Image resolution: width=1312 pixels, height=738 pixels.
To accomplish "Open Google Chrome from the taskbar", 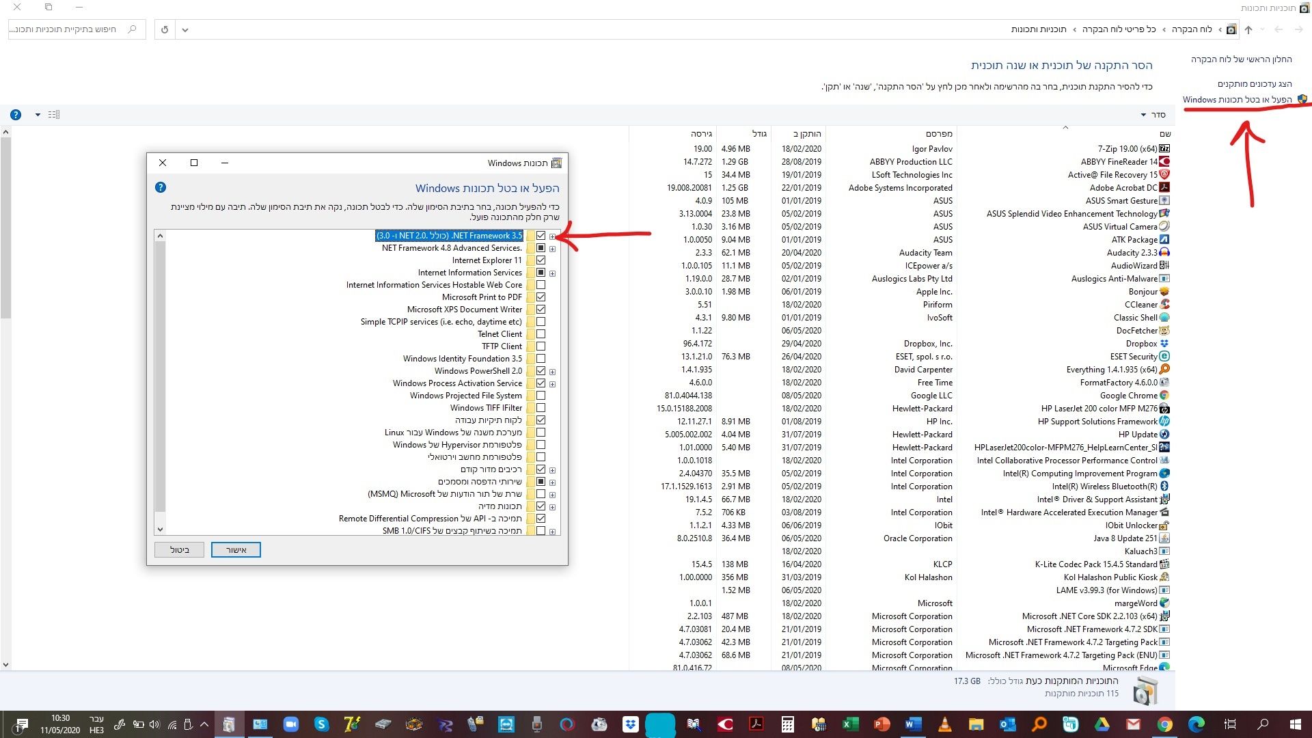I will click(x=1164, y=724).
